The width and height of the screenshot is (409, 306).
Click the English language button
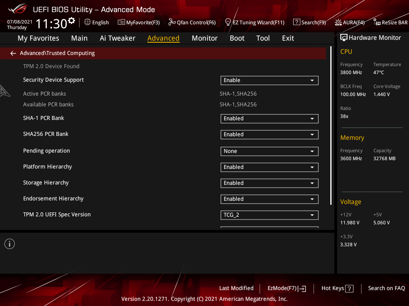pyautogui.click(x=100, y=22)
